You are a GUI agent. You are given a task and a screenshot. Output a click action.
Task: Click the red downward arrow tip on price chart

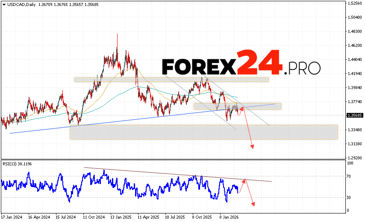coord(253,147)
